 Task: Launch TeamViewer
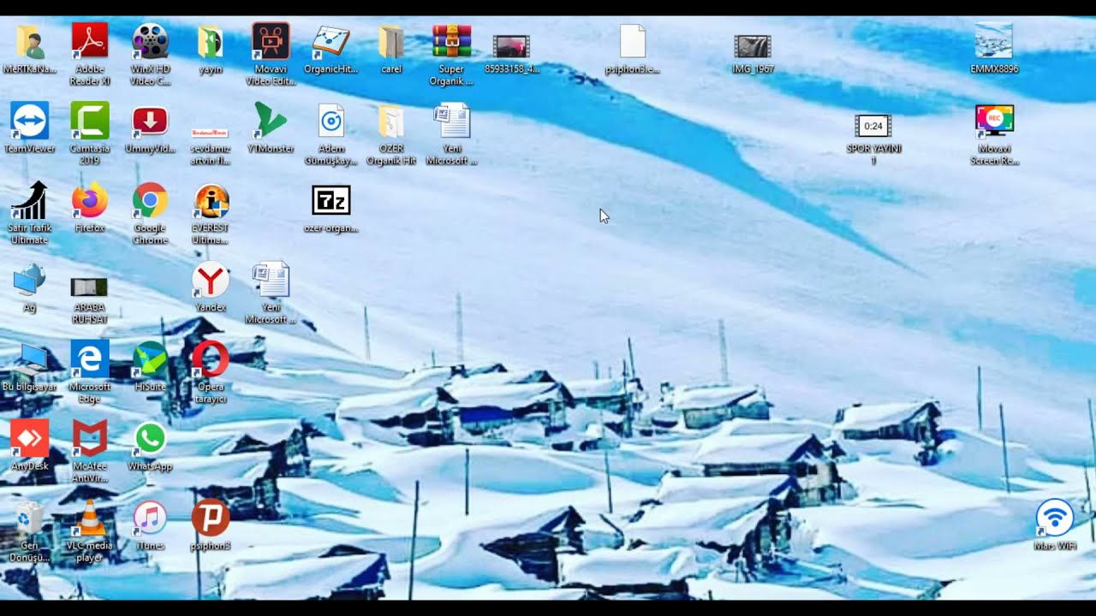point(29,121)
